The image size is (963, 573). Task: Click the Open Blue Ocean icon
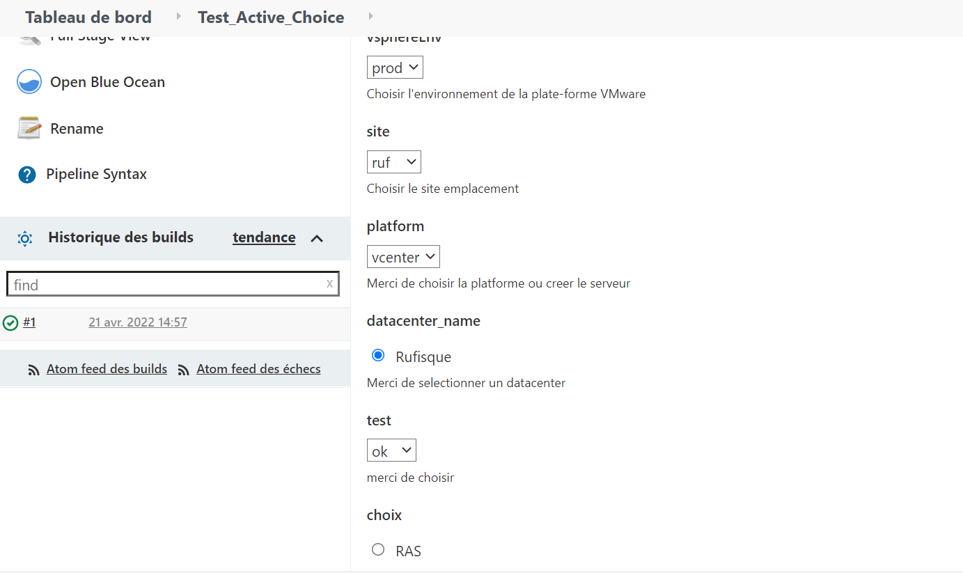pos(29,81)
